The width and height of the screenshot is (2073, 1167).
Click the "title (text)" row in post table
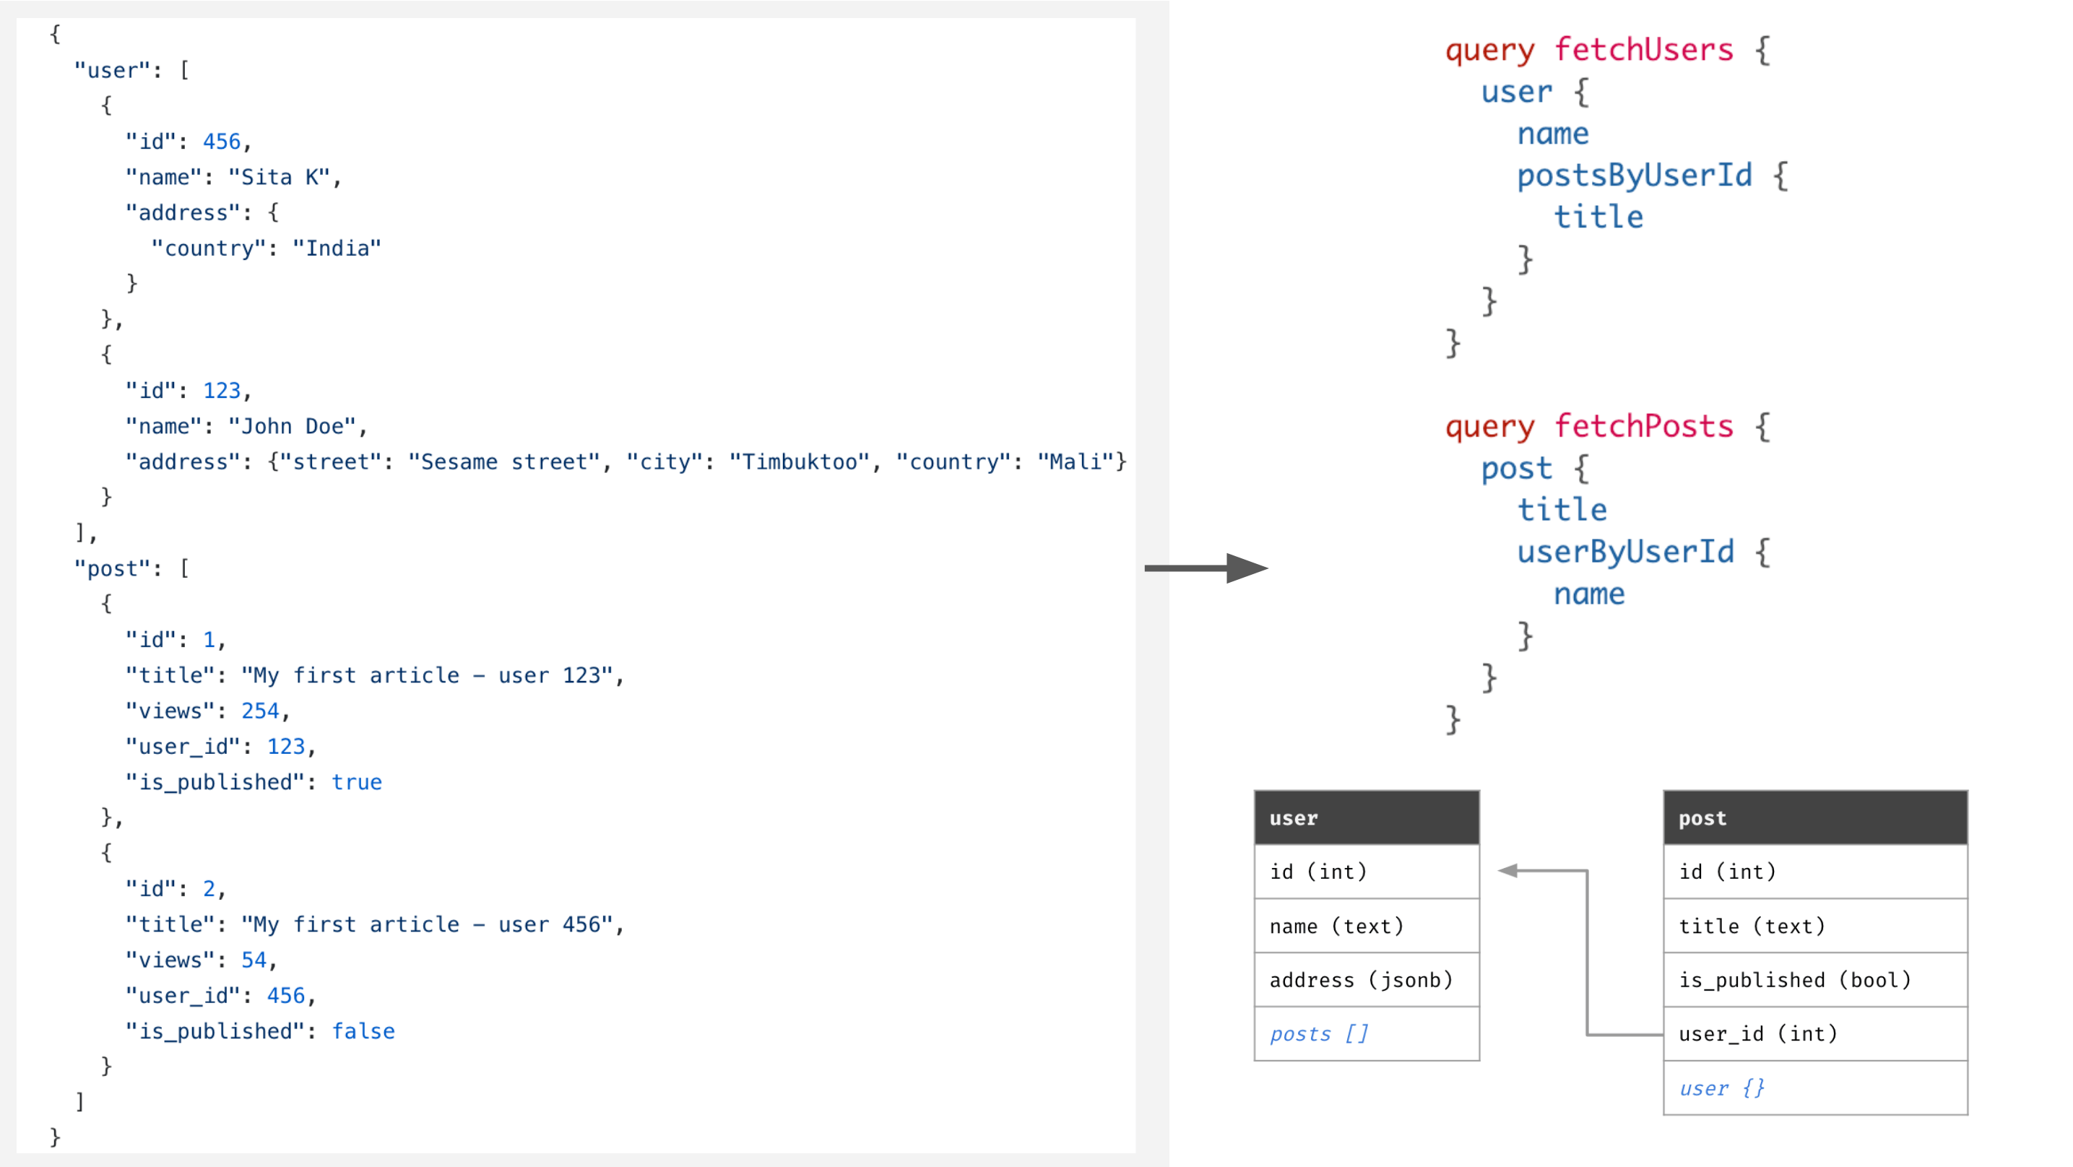point(1815,926)
